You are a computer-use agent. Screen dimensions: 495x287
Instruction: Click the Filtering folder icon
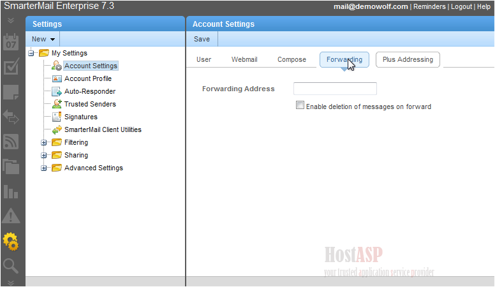coord(57,142)
